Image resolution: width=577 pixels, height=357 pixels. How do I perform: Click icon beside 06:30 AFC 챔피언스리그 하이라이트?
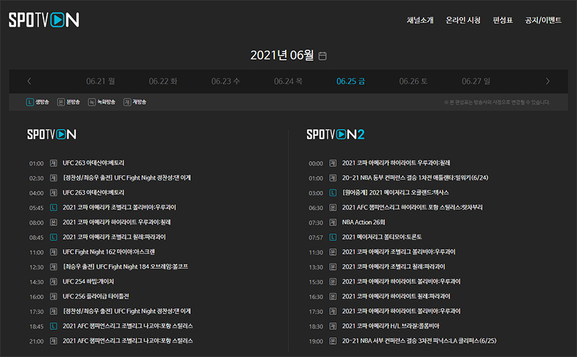[x=333, y=208]
